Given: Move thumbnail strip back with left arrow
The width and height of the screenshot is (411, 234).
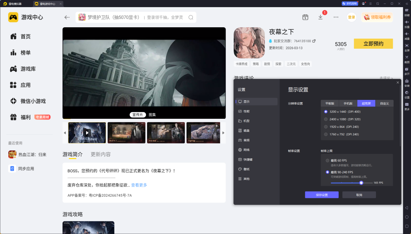Looking at the screenshot, I should pyautogui.click(x=65, y=133).
